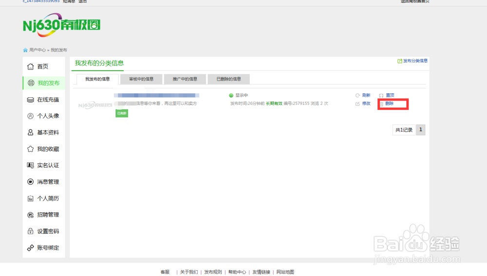Open 设置密码 sidebar entry
Viewport: 487px width, 276px height.
43,231
